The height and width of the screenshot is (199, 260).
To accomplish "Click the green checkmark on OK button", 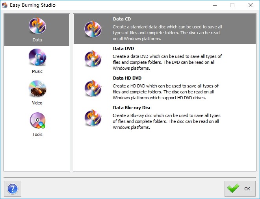I will click(x=233, y=188).
